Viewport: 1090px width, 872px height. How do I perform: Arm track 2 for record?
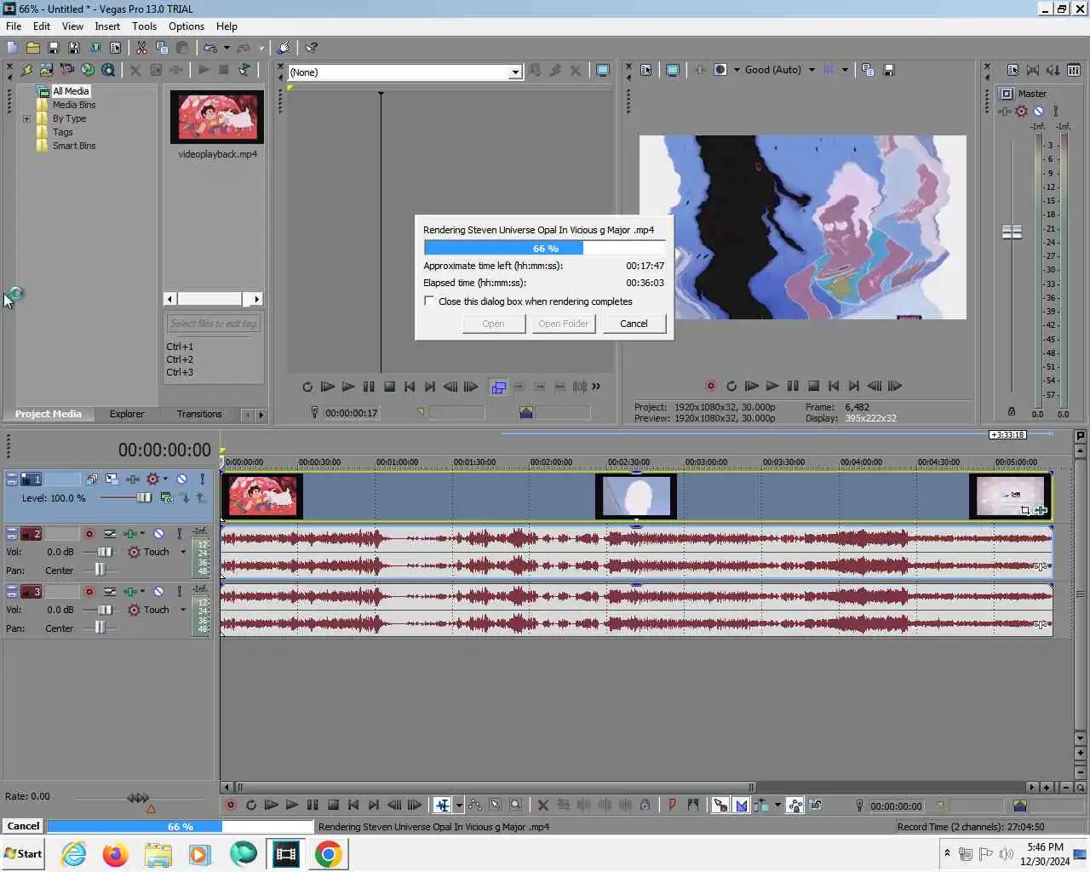click(x=89, y=533)
